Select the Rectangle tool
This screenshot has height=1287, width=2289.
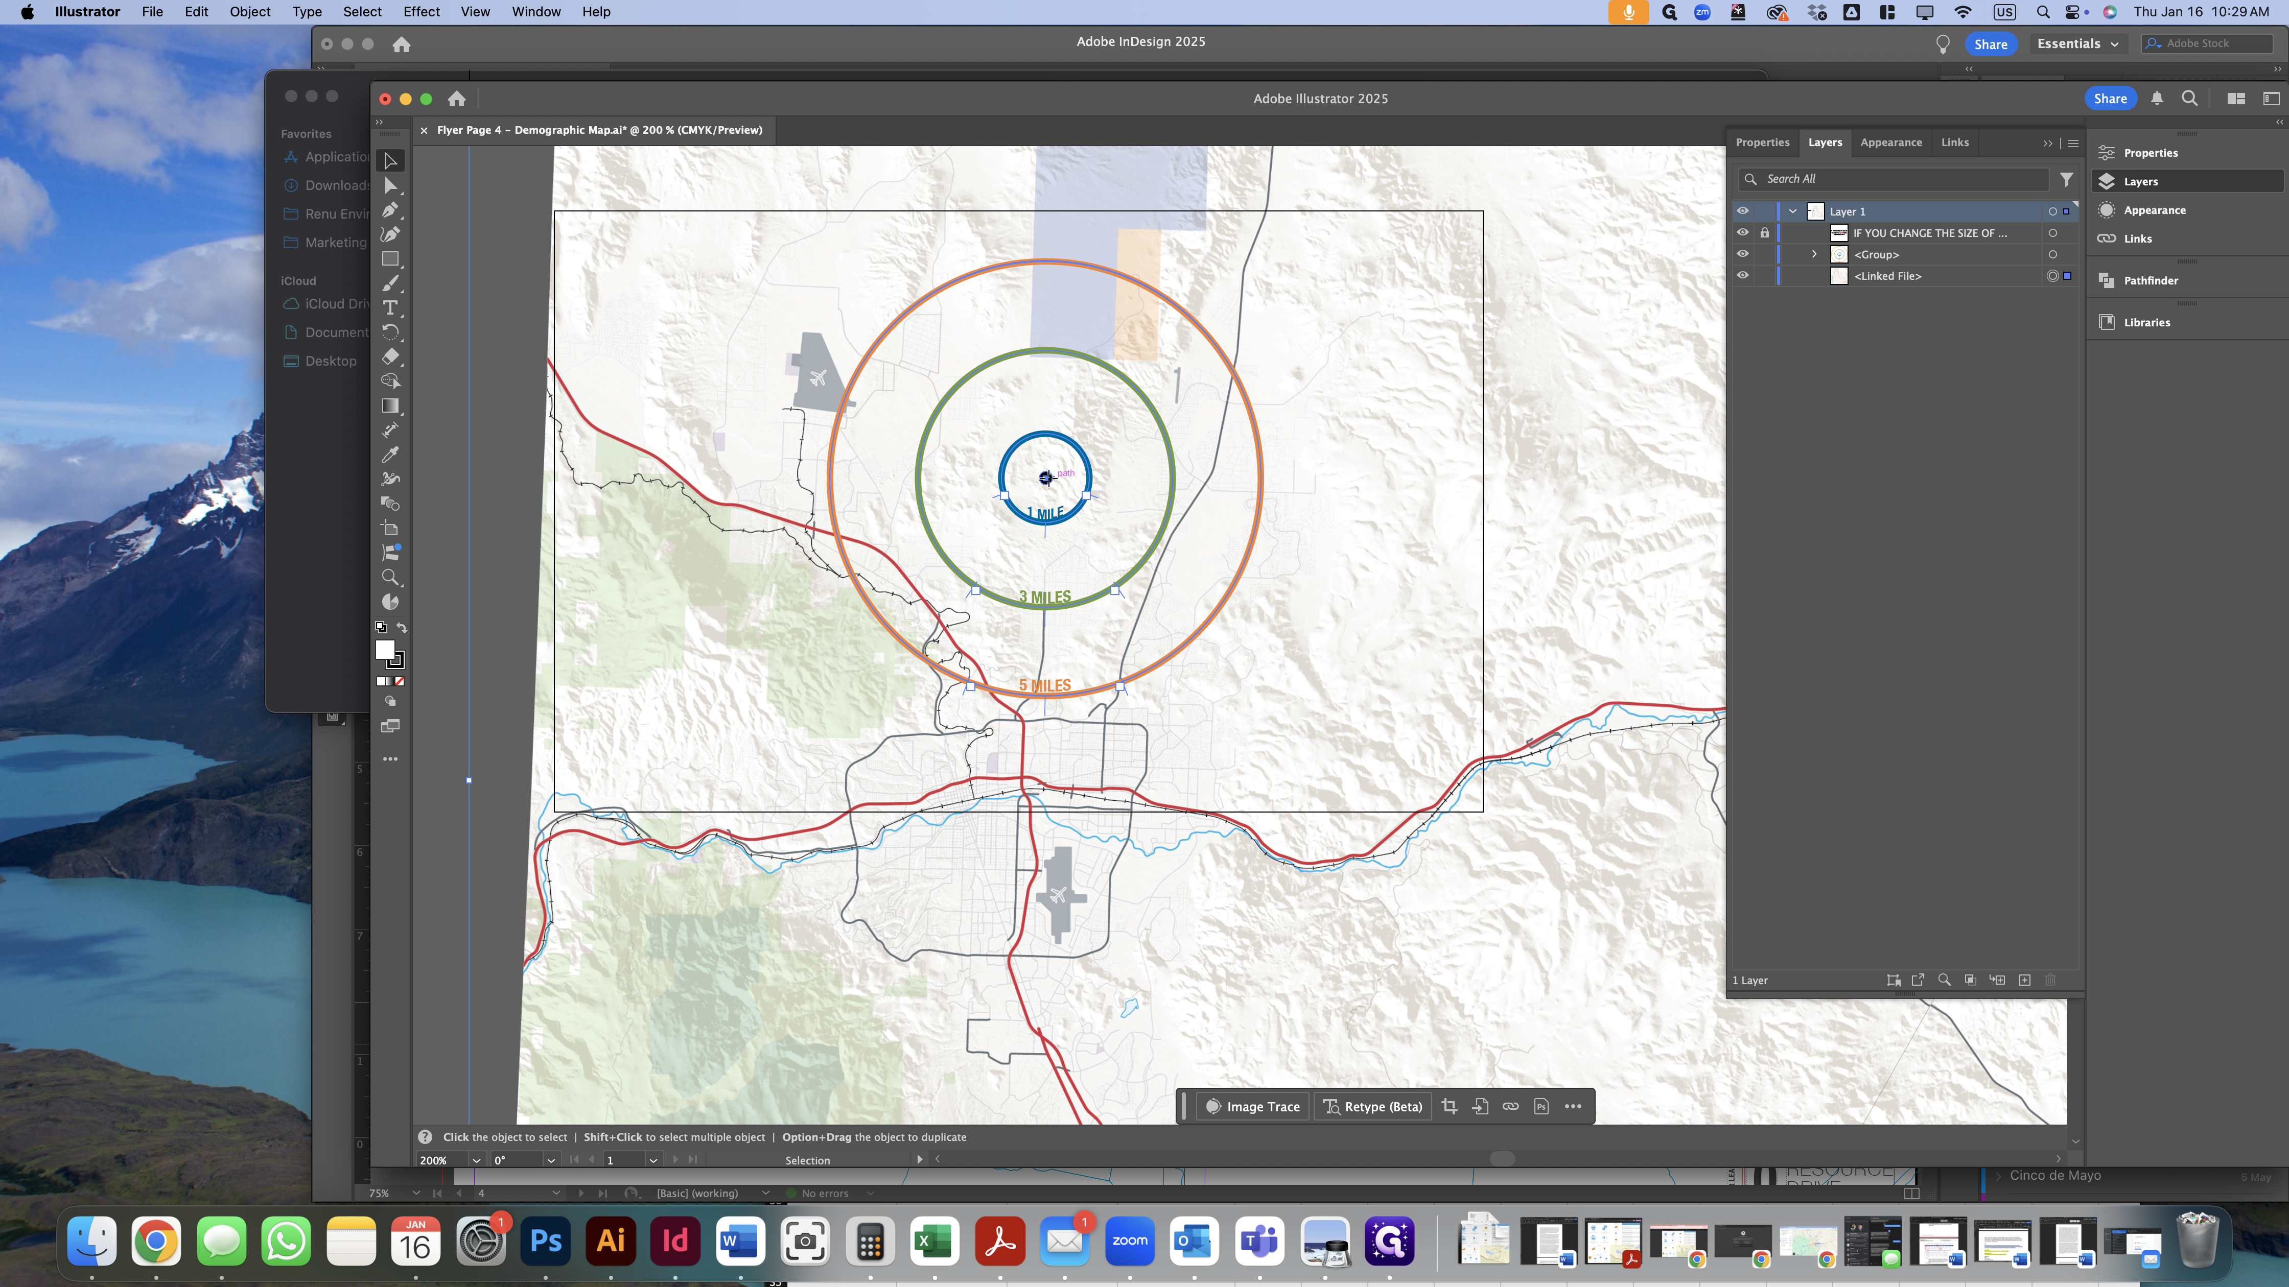[390, 259]
